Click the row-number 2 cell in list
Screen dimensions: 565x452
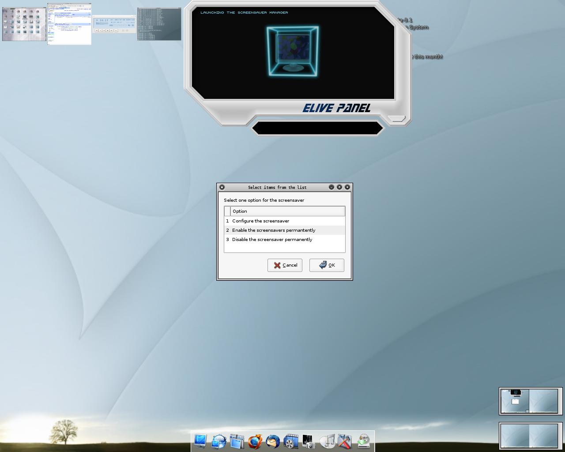tap(227, 230)
